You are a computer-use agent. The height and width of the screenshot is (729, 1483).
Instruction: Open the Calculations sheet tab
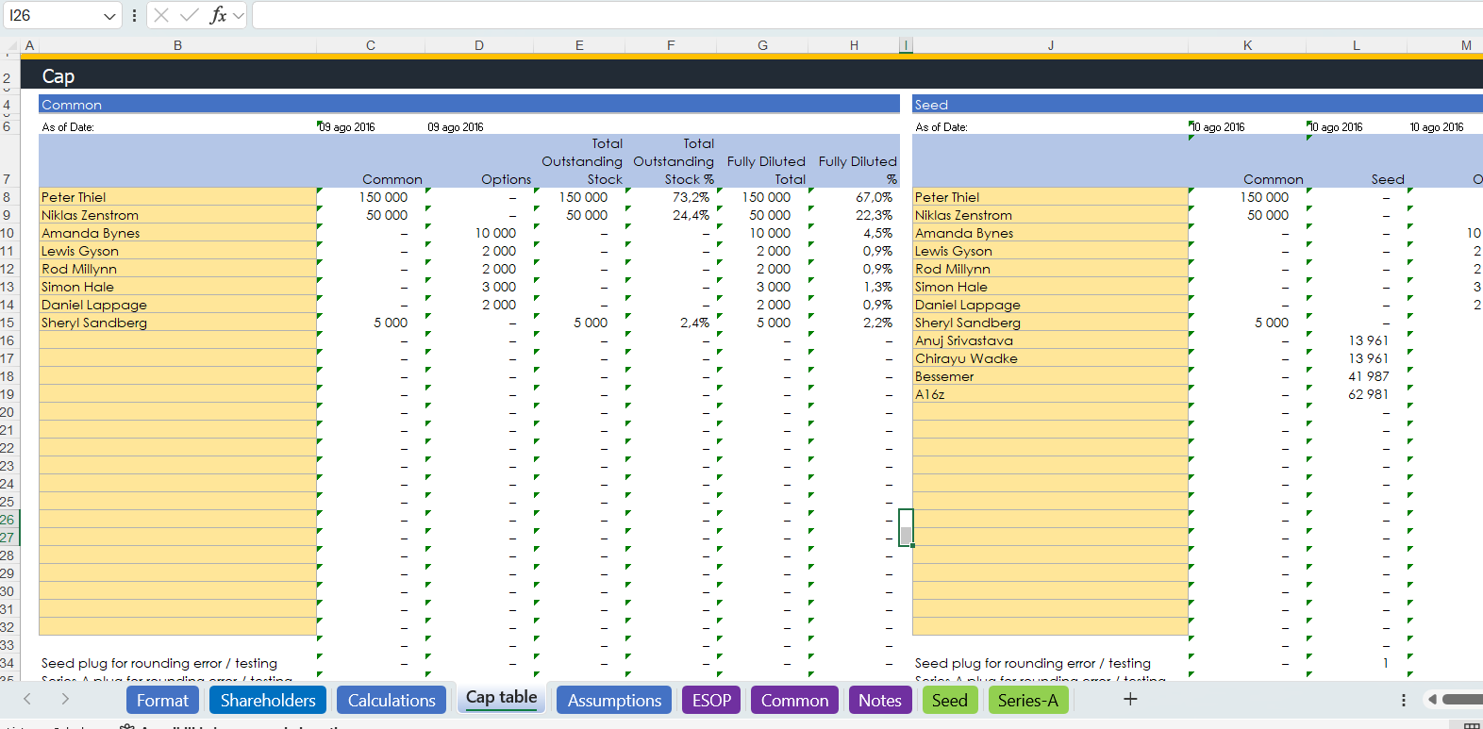point(392,700)
